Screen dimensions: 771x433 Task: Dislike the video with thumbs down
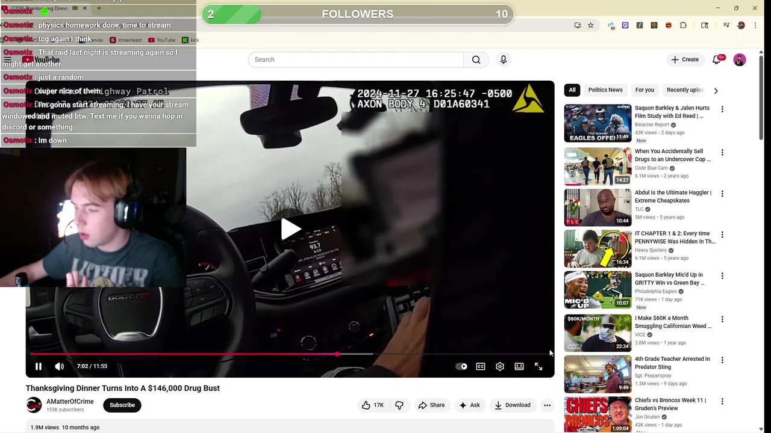[x=399, y=405]
